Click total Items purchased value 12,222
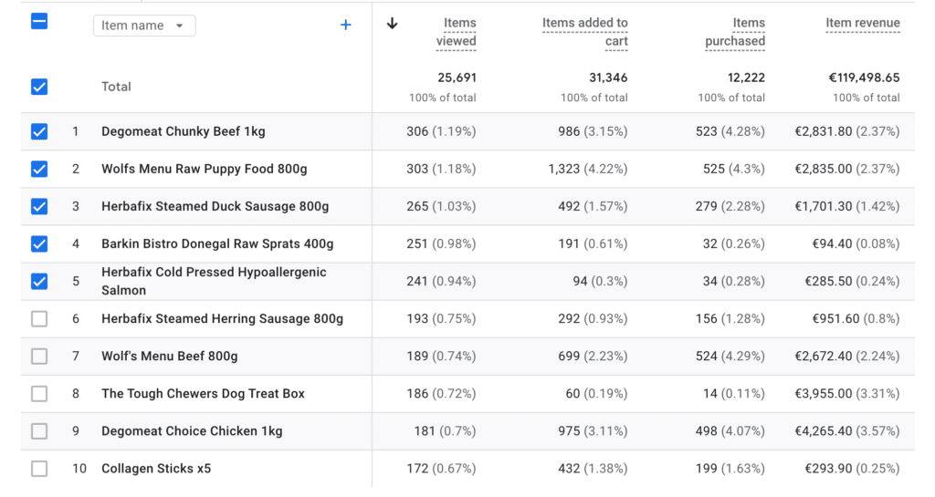 click(x=746, y=78)
